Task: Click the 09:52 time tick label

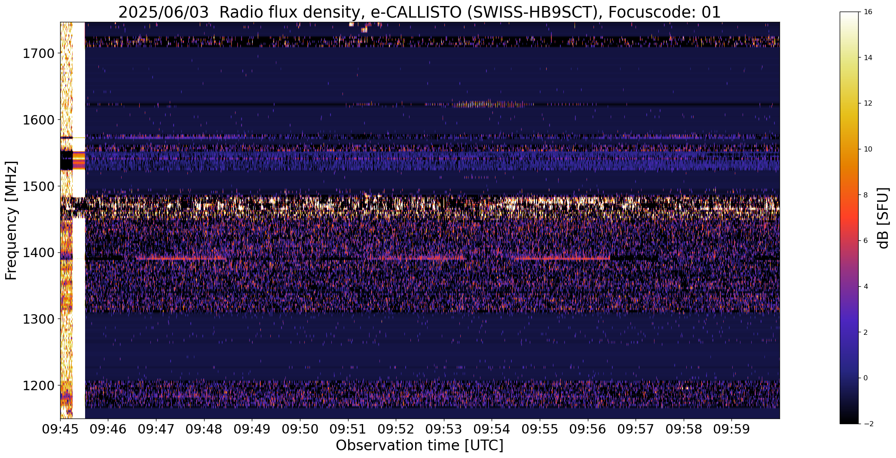Action: tap(396, 429)
